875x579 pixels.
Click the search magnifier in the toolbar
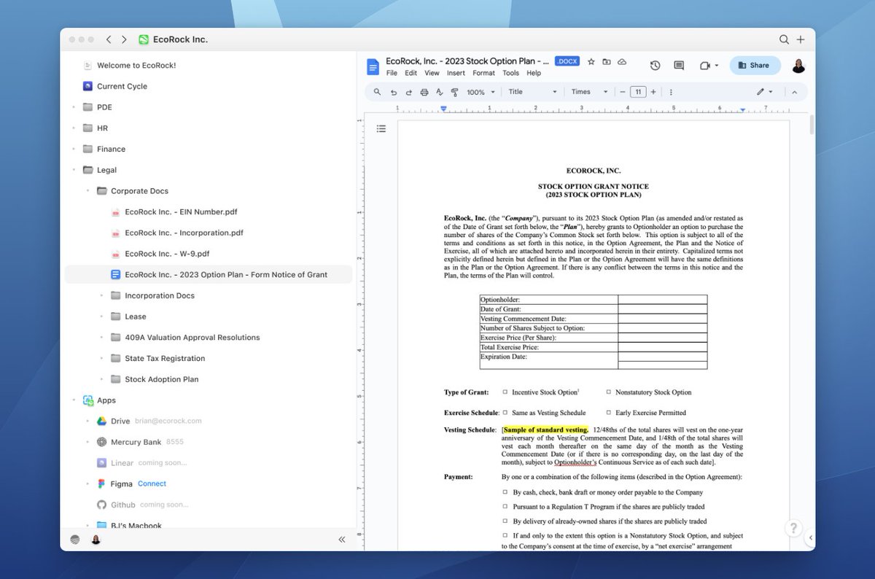click(x=377, y=92)
